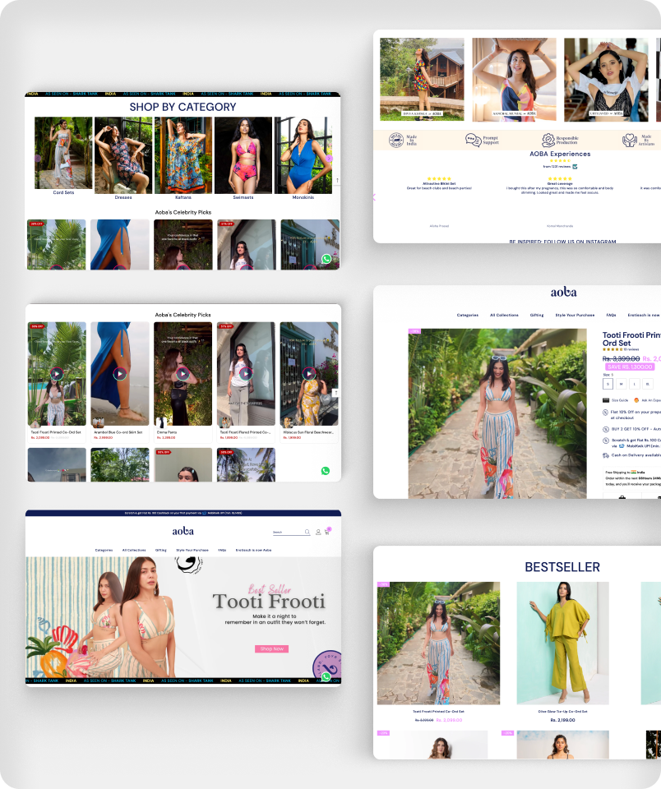
Task: Open the shopping cart icon in homepage header
Action: click(327, 532)
